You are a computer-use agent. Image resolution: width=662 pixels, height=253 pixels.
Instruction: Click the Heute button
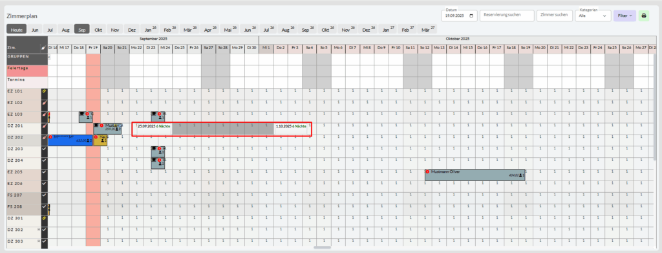[17, 30]
